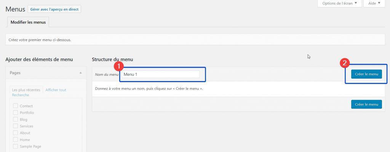The height and width of the screenshot is (152, 390).
Task: Click the red step 1 marker
Action: pos(119,66)
